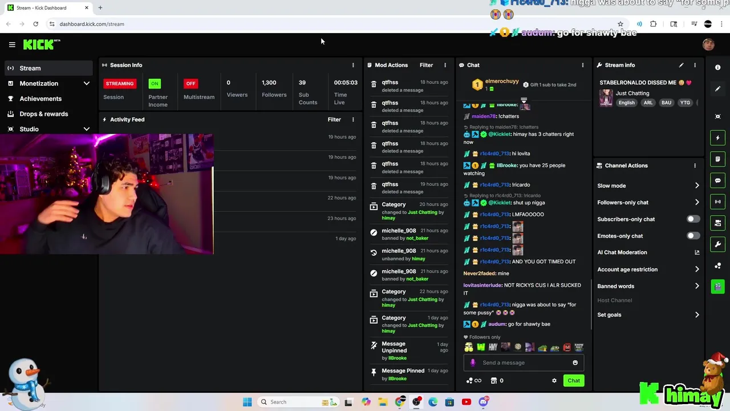Expand the Studio section
This screenshot has height=411, width=730.
pos(48,129)
